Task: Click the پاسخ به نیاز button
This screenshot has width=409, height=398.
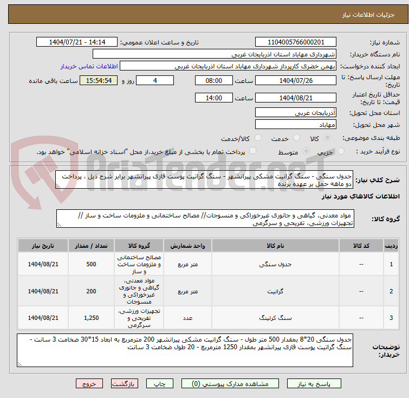Action: (x=314, y=383)
